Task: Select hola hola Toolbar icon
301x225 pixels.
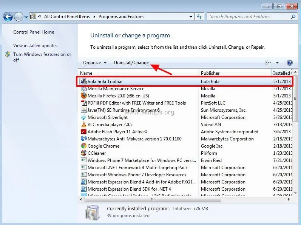Action: pos(84,81)
